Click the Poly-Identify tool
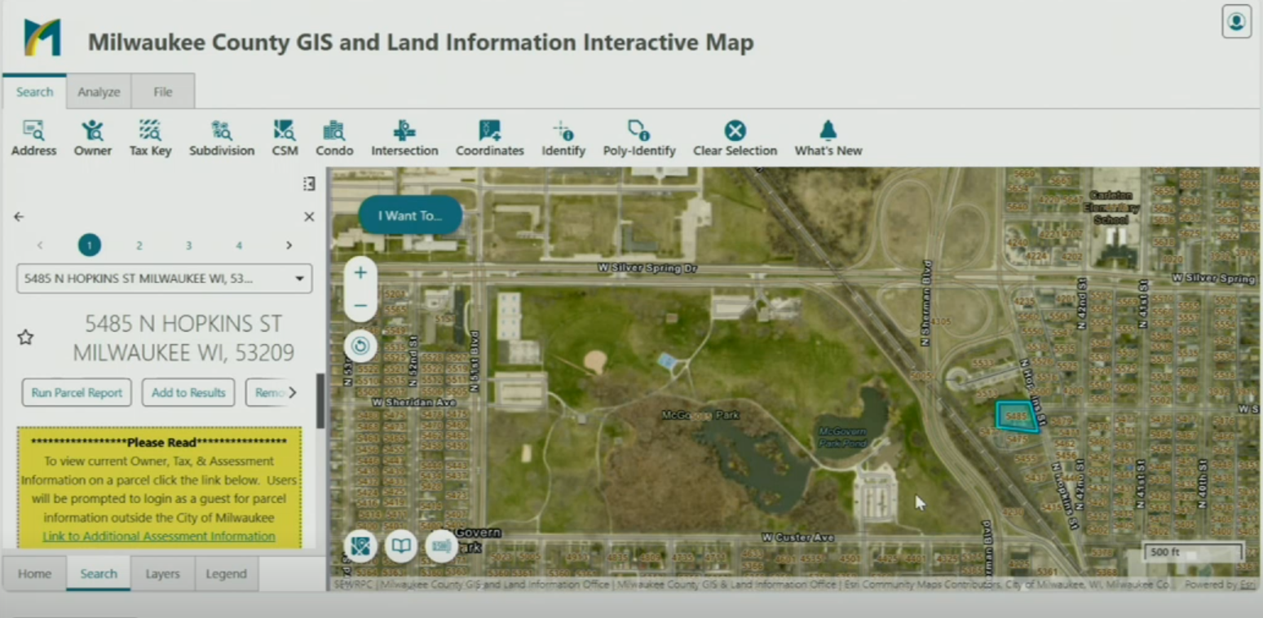The width and height of the screenshot is (1263, 618). (x=638, y=138)
